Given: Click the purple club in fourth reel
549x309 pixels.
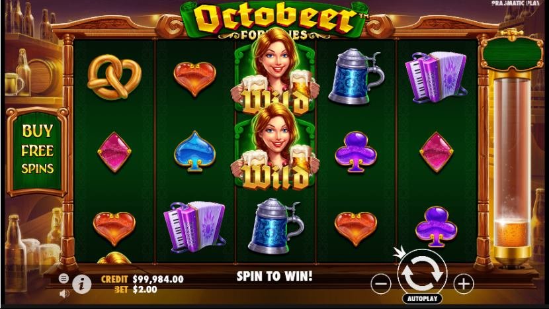Looking at the screenshot, I should coord(356,152).
